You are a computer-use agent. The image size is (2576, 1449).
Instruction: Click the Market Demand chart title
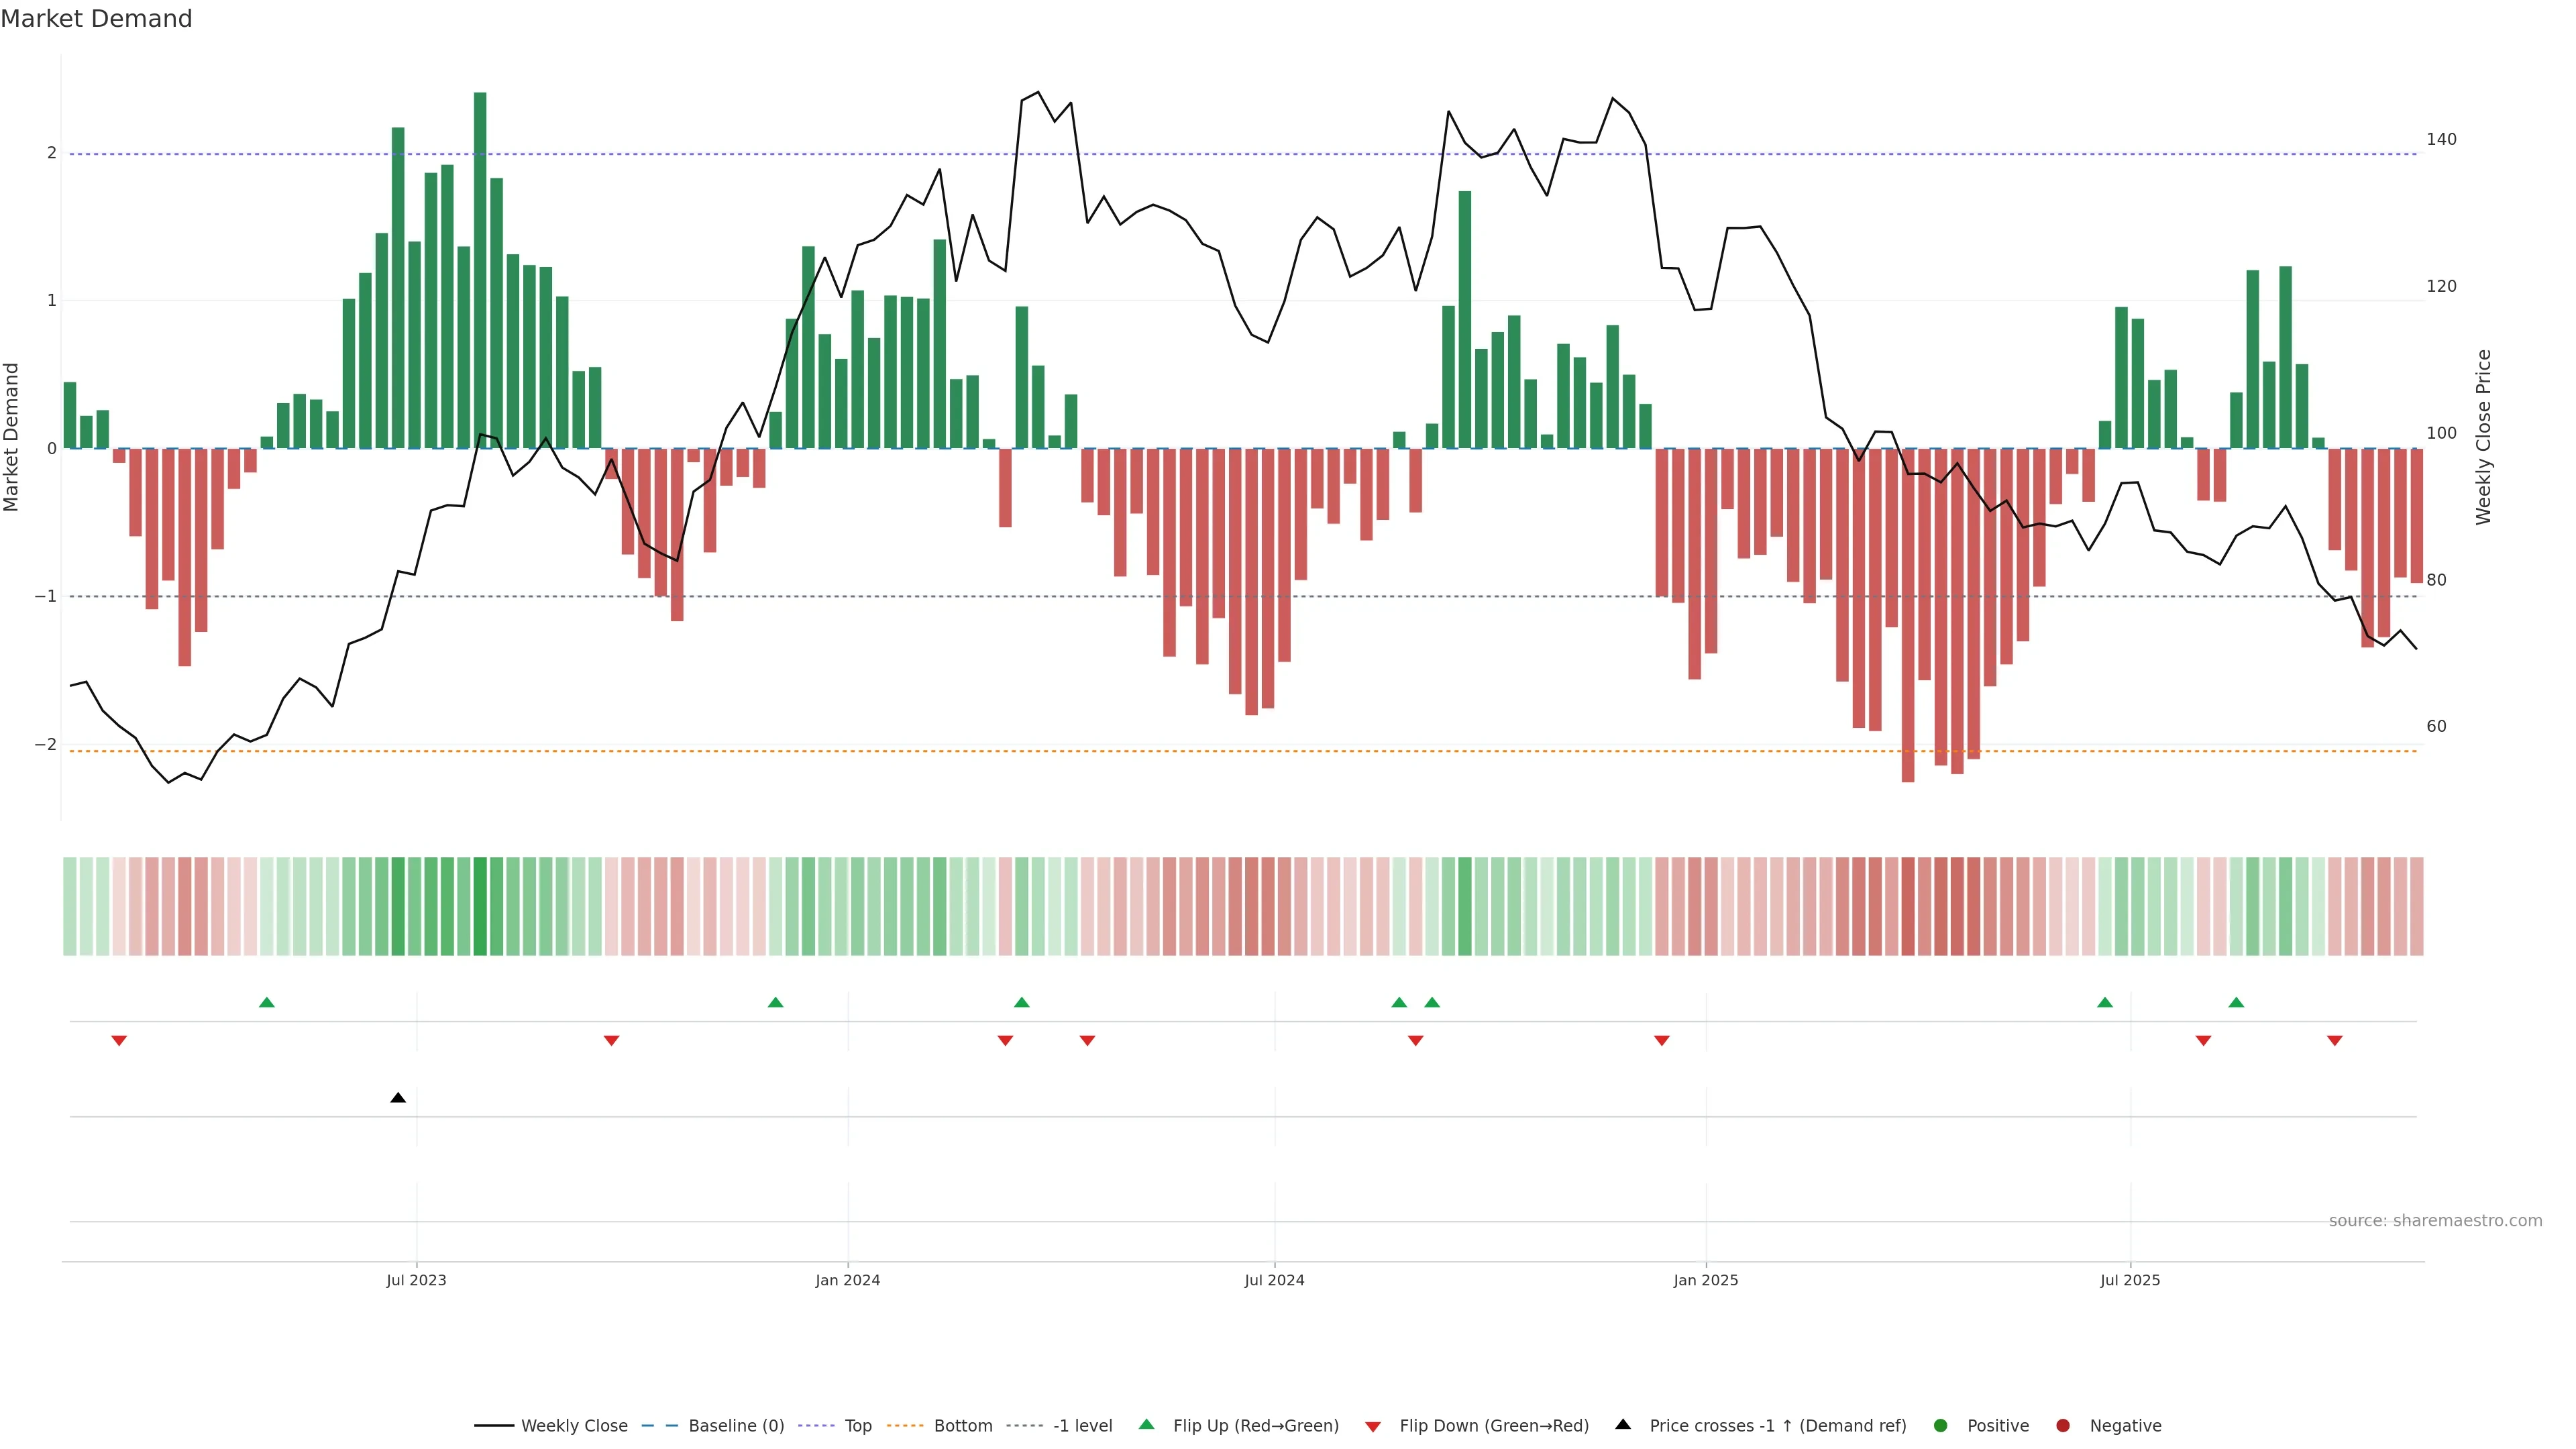point(96,19)
